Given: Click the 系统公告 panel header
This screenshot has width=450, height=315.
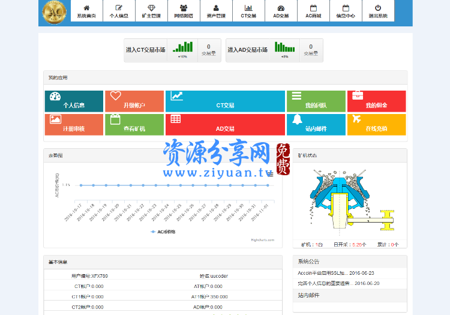Looking at the screenshot, I should click(350, 262).
